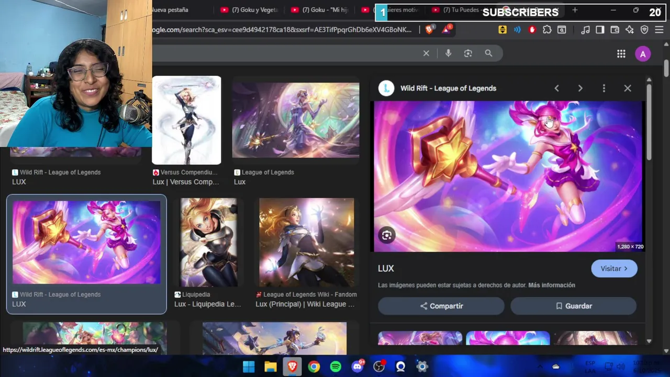Image resolution: width=670 pixels, height=377 pixels.
Task: Open the Leo AI sparkle icon
Action: tap(630, 30)
